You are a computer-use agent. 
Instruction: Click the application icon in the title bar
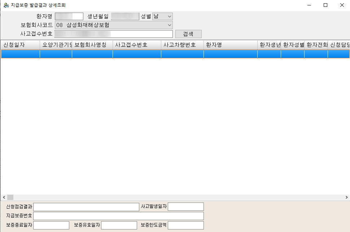tap(6, 5)
